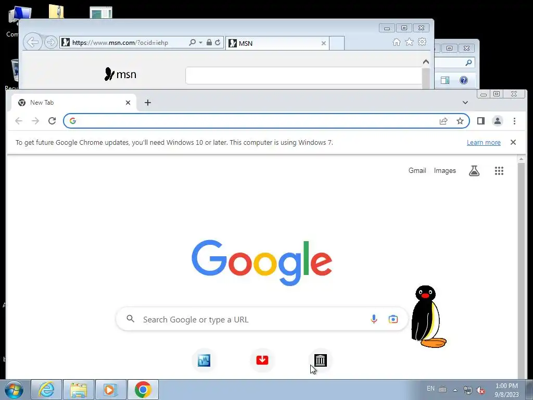
Task: Bookmark this tab with the star icon
Action: point(460,121)
